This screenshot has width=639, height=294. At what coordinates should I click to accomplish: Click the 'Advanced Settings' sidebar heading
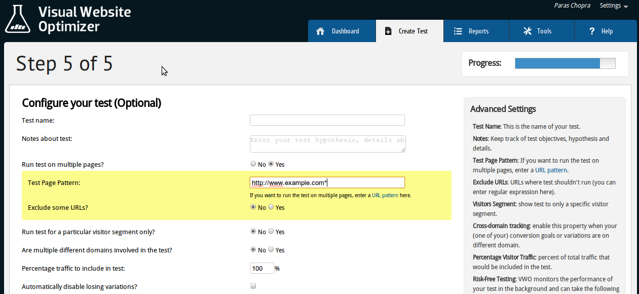pos(503,109)
